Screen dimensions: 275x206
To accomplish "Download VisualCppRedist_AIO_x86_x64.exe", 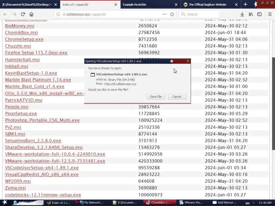I will click(x=42, y=174).
